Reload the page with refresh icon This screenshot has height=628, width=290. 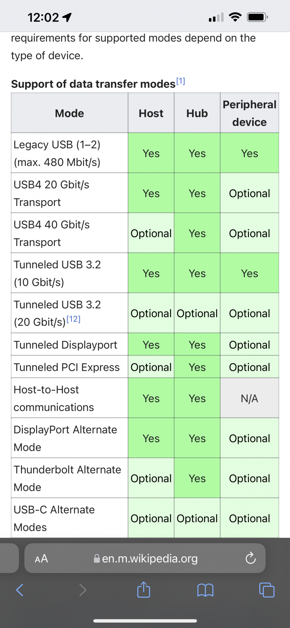(250, 558)
